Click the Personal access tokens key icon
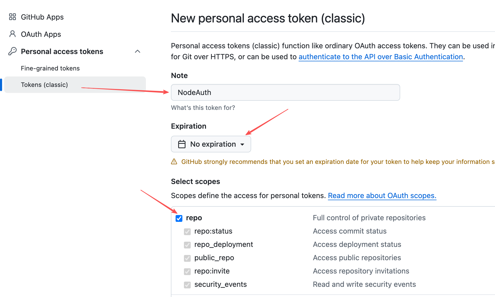Screen dimensions: 495x297 click(13, 51)
